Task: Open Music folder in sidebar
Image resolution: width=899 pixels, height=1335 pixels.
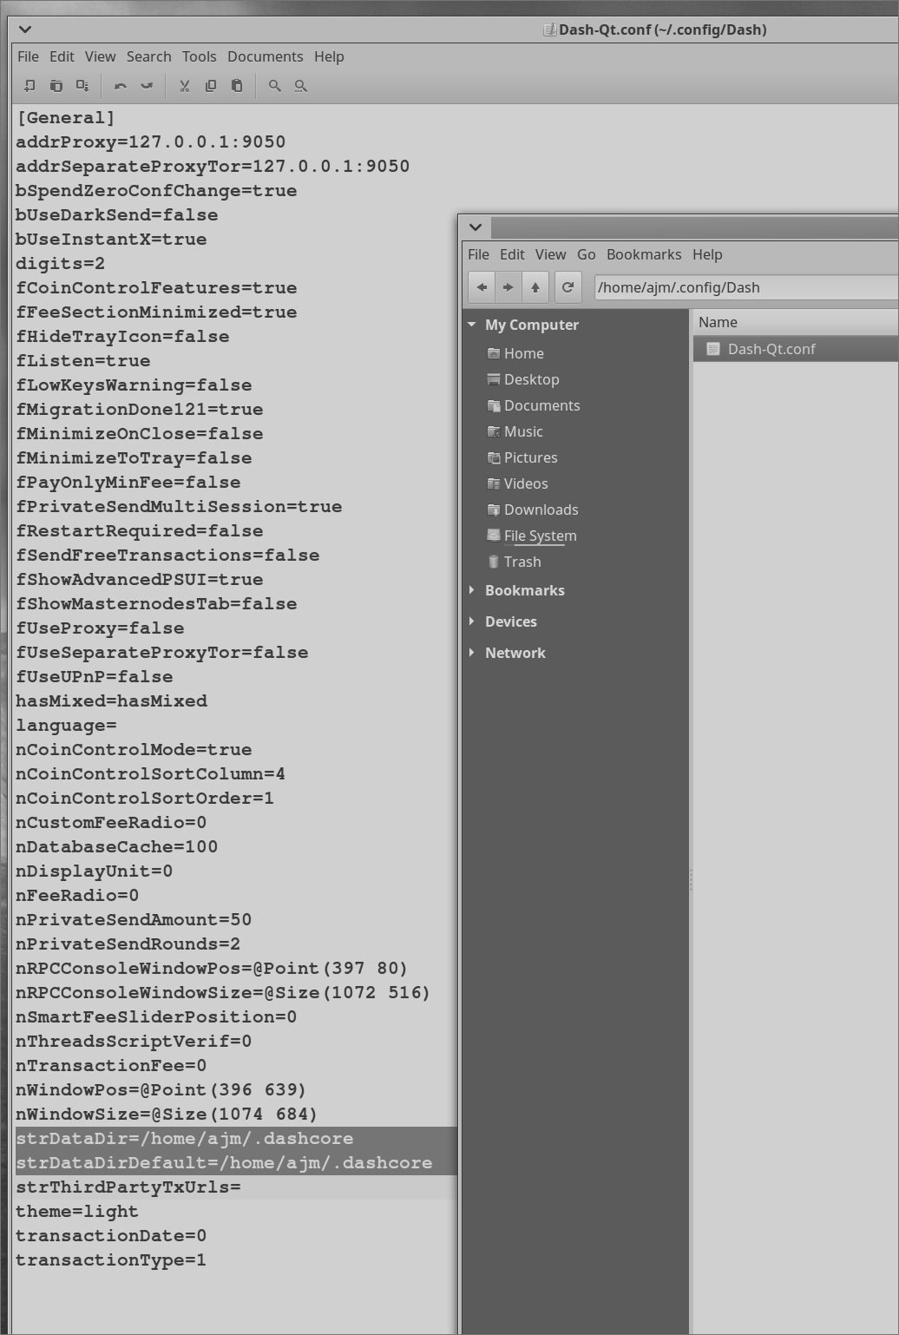Action: point(515,431)
